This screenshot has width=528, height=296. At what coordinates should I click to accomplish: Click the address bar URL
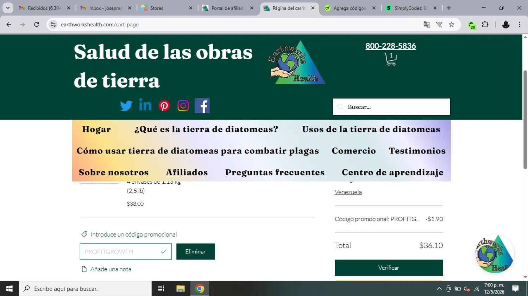(100, 25)
